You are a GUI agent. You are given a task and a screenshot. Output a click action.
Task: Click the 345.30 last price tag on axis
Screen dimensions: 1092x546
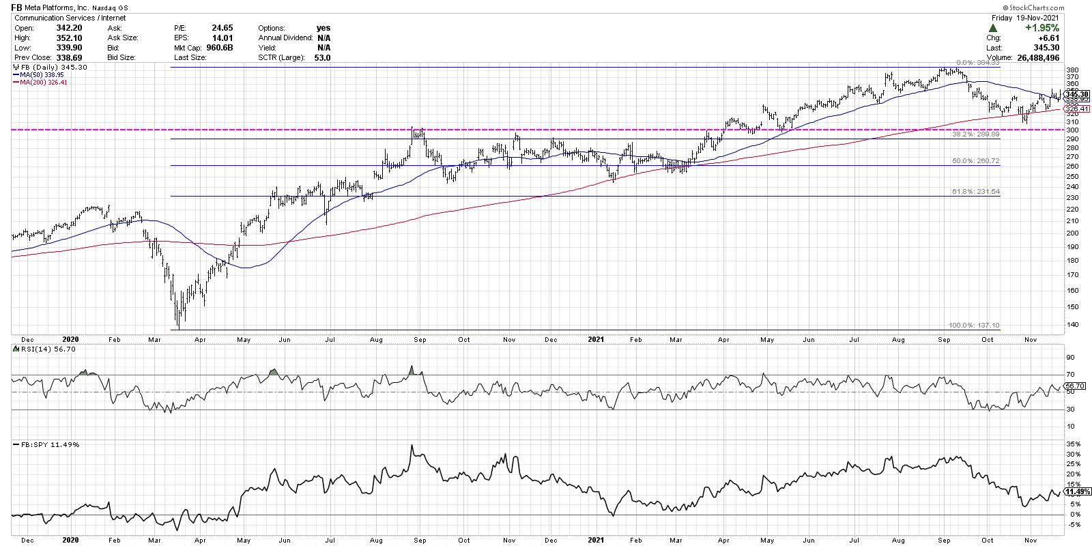[x=1076, y=94]
